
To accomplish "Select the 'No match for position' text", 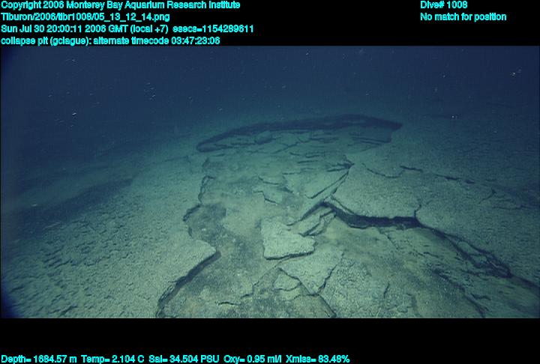I will (x=463, y=17).
